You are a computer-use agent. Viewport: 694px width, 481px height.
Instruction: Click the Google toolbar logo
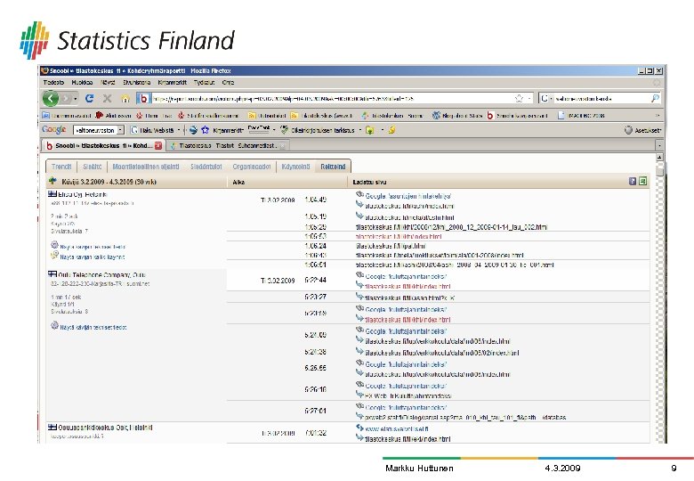pos(53,129)
